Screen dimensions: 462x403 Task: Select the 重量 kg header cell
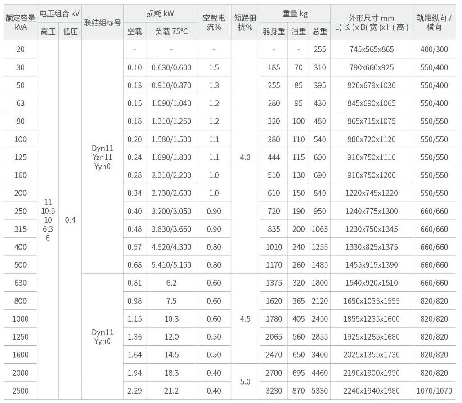pos(295,13)
